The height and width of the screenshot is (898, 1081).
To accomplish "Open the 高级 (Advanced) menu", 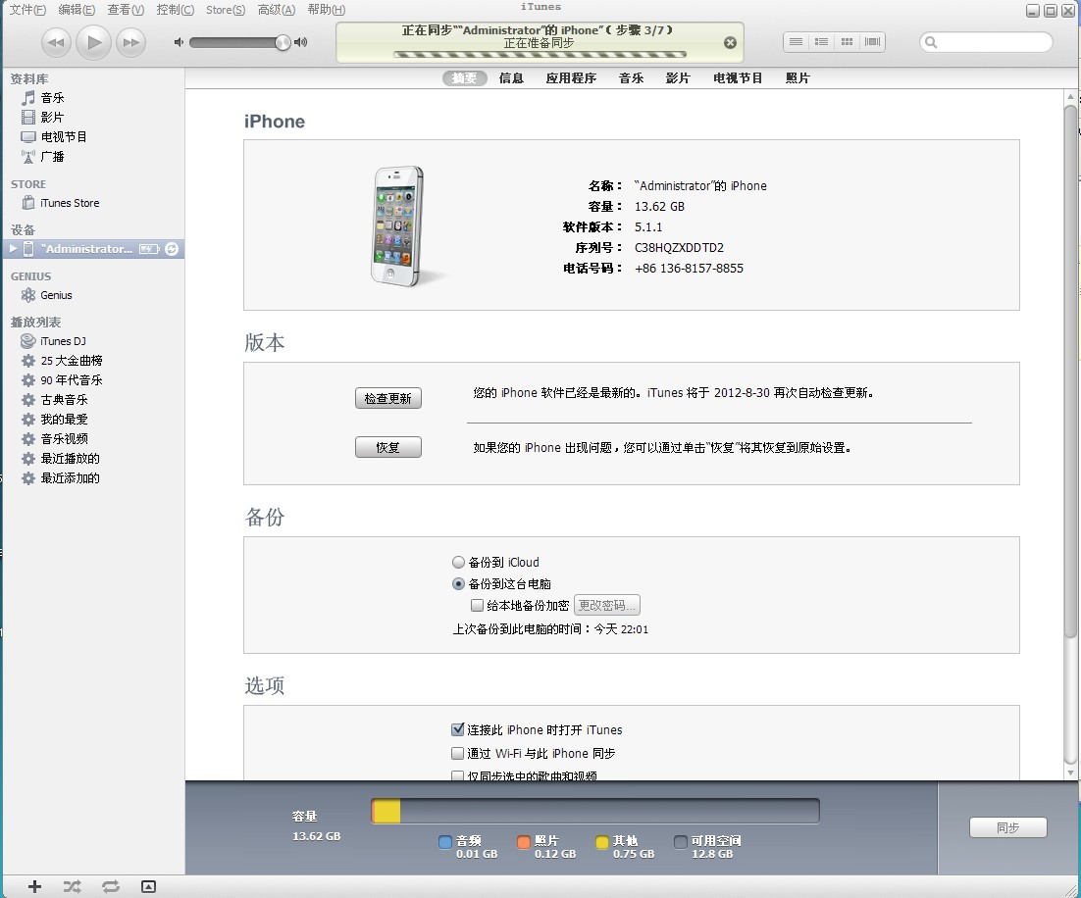I will [x=275, y=10].
